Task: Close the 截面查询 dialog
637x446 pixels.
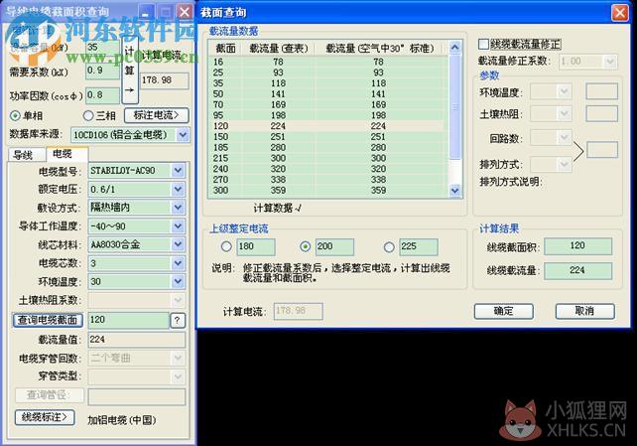Action: (x=620, y=13)
